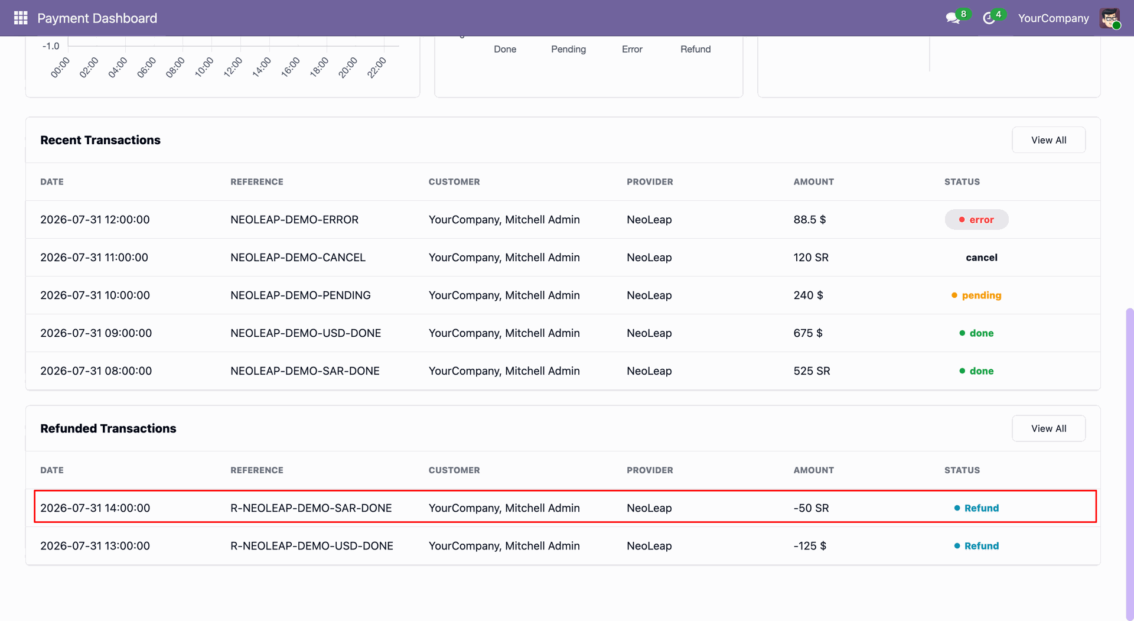View all refunded transactions
Screen dimensions: 1134x621
tap(1048, 428)
